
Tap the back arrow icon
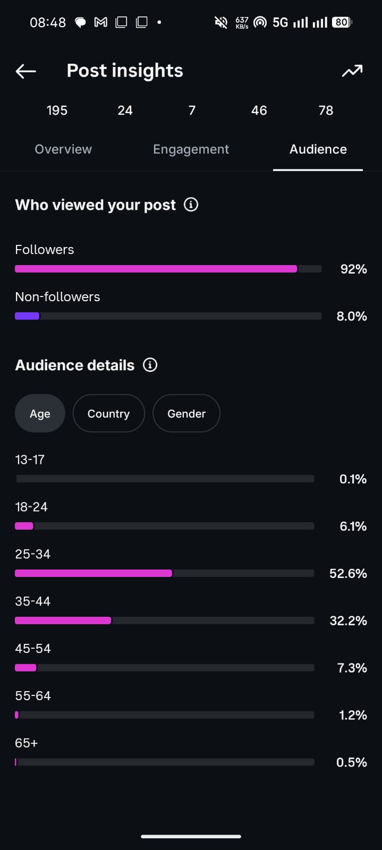26,71
